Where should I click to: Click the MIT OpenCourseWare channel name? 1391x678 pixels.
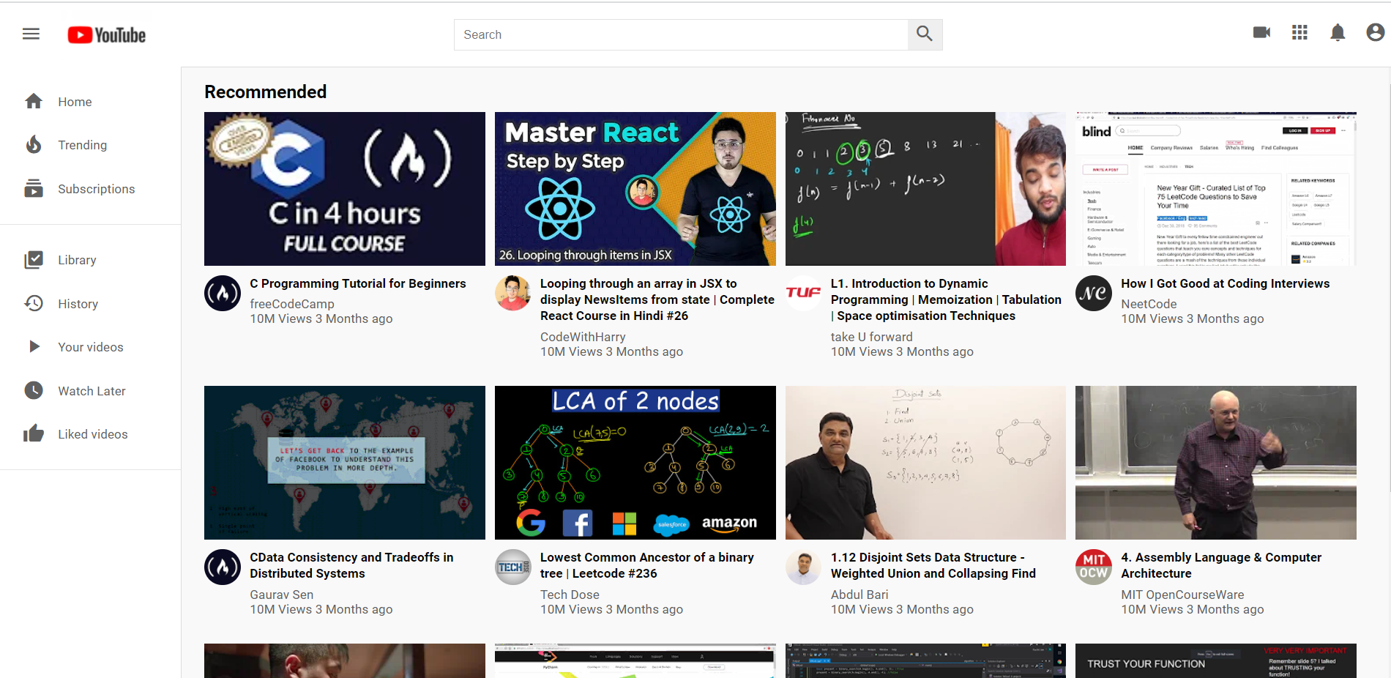[x=1182, y=595]
